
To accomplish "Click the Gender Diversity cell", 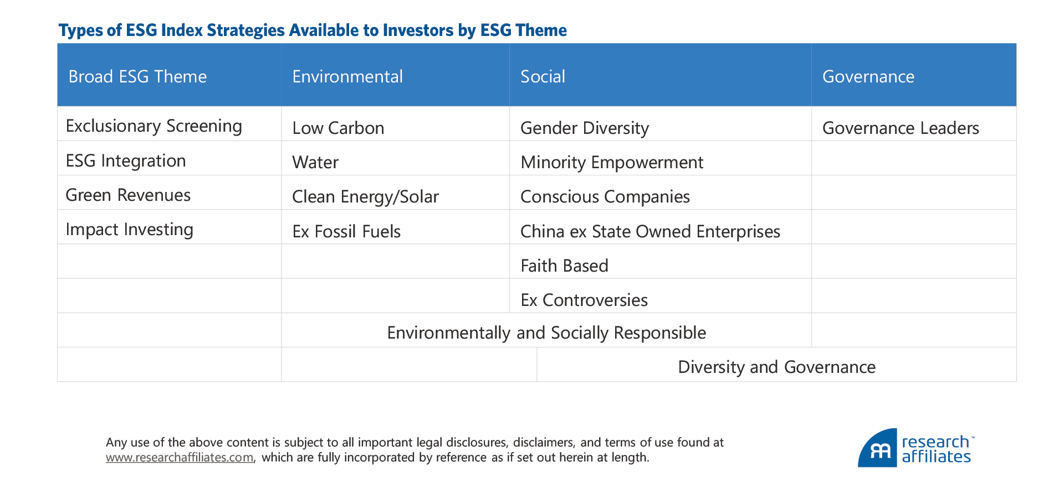I will tap(584, 128).
